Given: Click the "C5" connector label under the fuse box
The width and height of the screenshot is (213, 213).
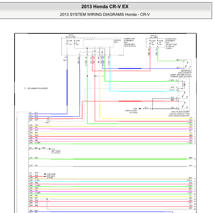Looking at the screenshot, I should 65,57.
